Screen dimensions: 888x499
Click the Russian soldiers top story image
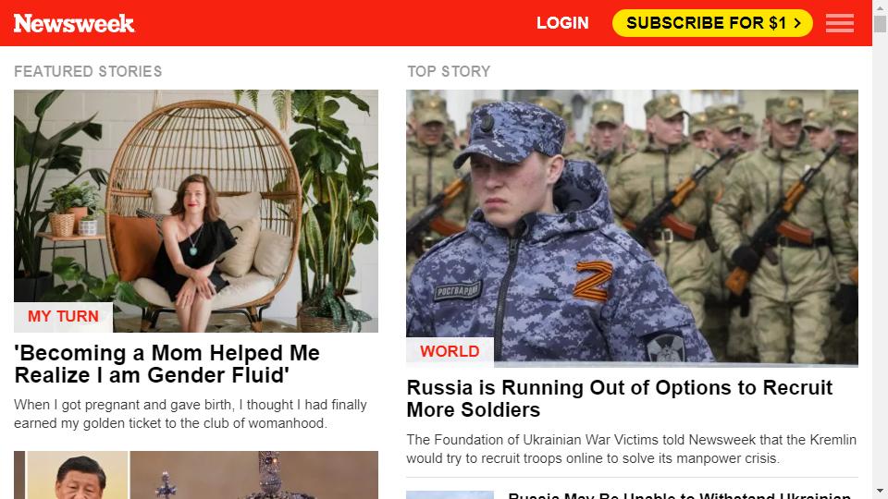pyautogui.click(x=632, y=227)
